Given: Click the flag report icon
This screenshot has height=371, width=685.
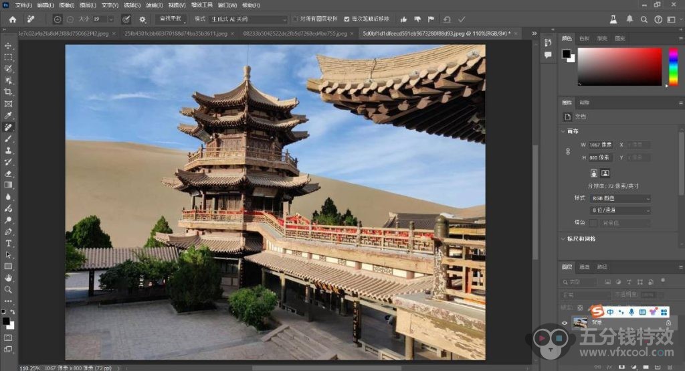Looking at the screenshot, I should (431, 19).
